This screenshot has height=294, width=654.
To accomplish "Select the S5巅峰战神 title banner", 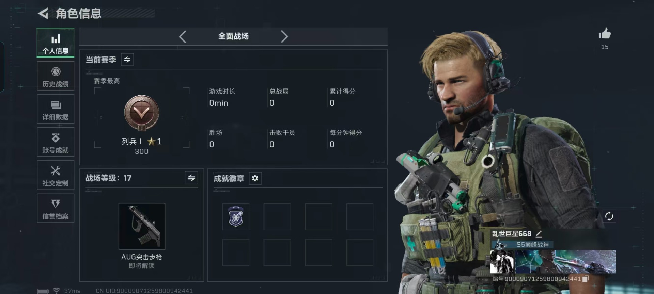I will (x=522, y=244).
